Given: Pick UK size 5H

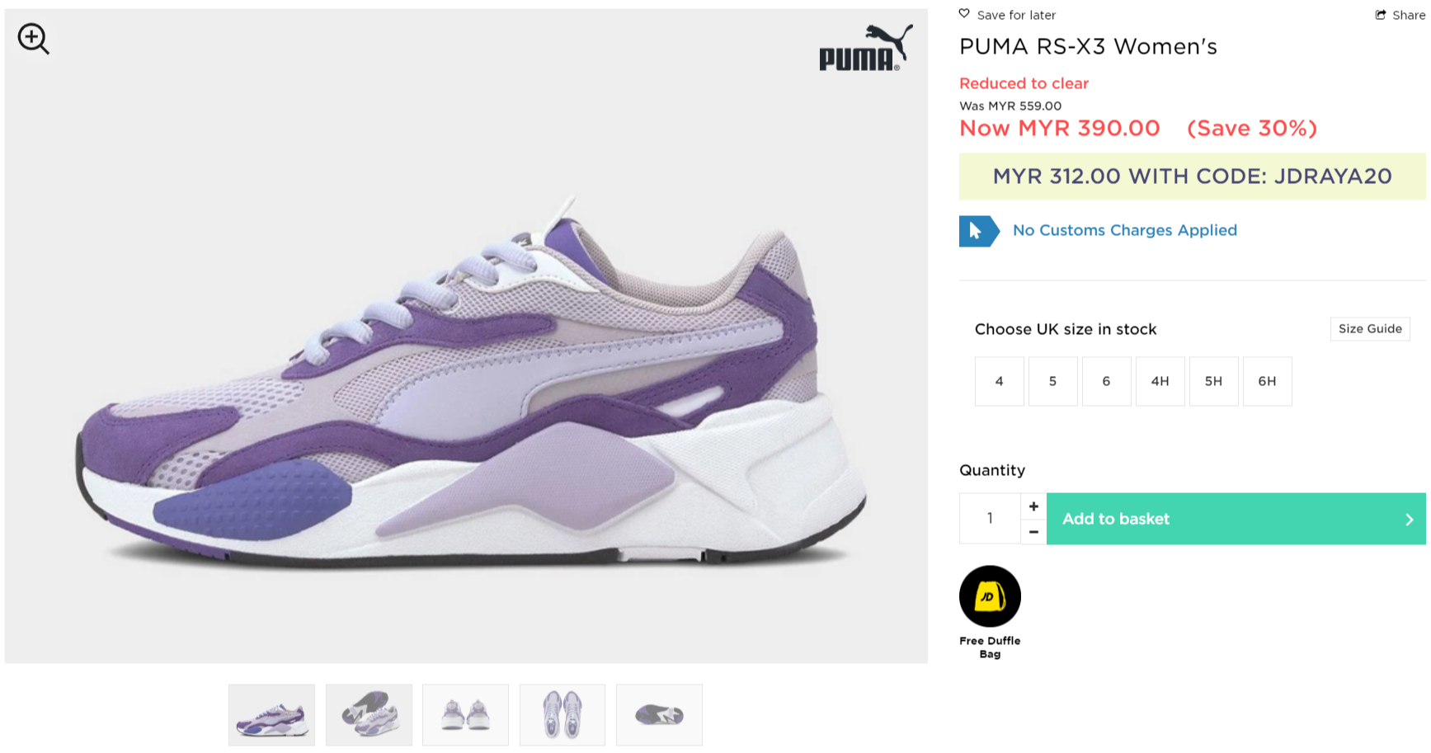Looking at the screenshot, I should pos(1213,381).
